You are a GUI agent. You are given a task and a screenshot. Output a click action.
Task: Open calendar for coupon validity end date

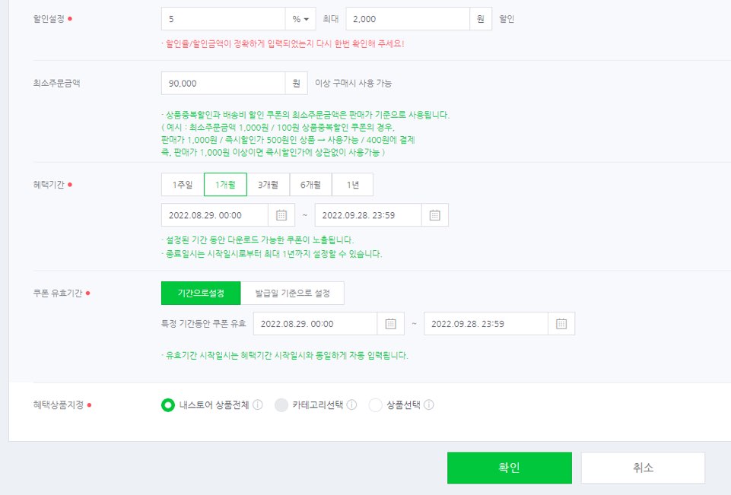(563, 323)
